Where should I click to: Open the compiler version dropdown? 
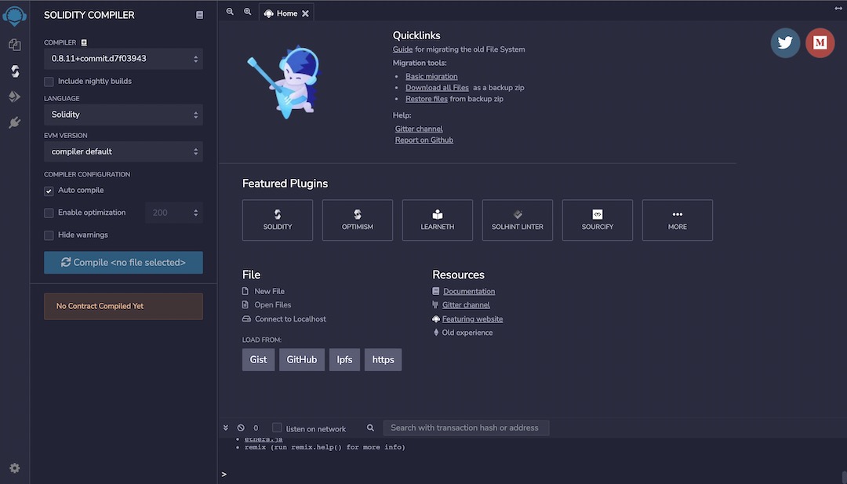123,58
